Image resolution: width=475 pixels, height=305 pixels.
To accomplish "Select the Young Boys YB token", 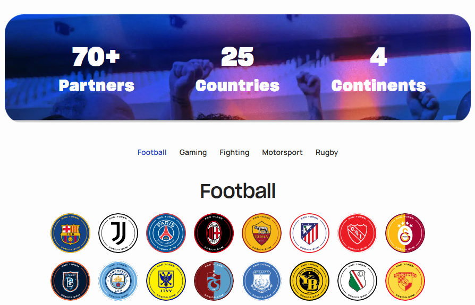I will [x=310, y=281].
